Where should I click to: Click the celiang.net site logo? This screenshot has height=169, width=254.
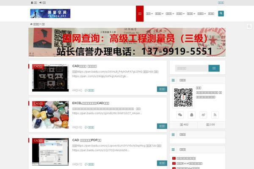[x=50, y=14]
